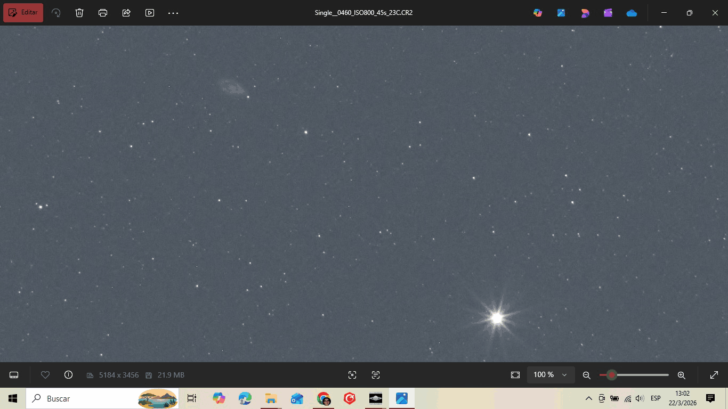Mark the photo as favorite with the heart
This screenshot has height=409, width=728.
pyautogui.click(x=45, y=375)
